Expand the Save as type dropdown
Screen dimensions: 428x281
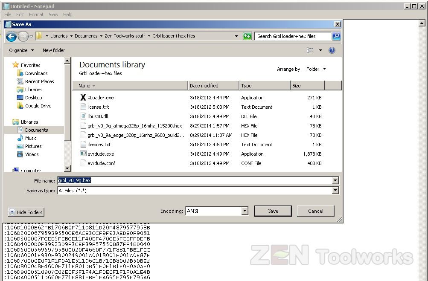335,191
